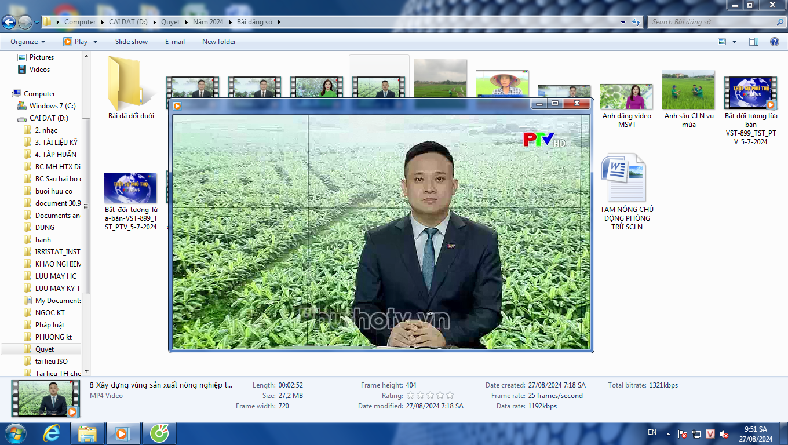The height and width of the screenshot is (445, 788).
Task: Open the Organize dropdown menu
Action: coord(28,42)
